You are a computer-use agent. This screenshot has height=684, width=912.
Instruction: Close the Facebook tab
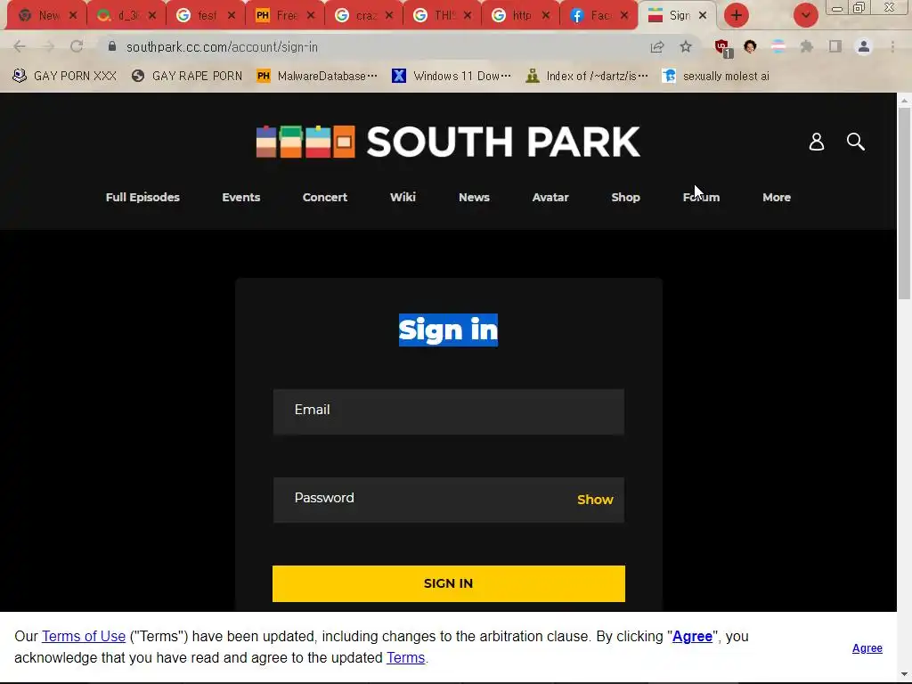[x=624, y=16]
